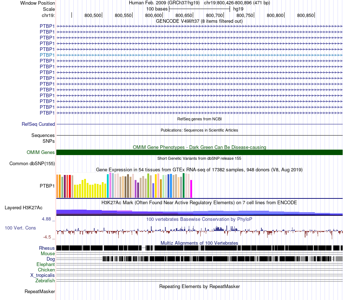343x300 pixels.
Task: Click the Elephant alignment label
Action: (45, 265)
